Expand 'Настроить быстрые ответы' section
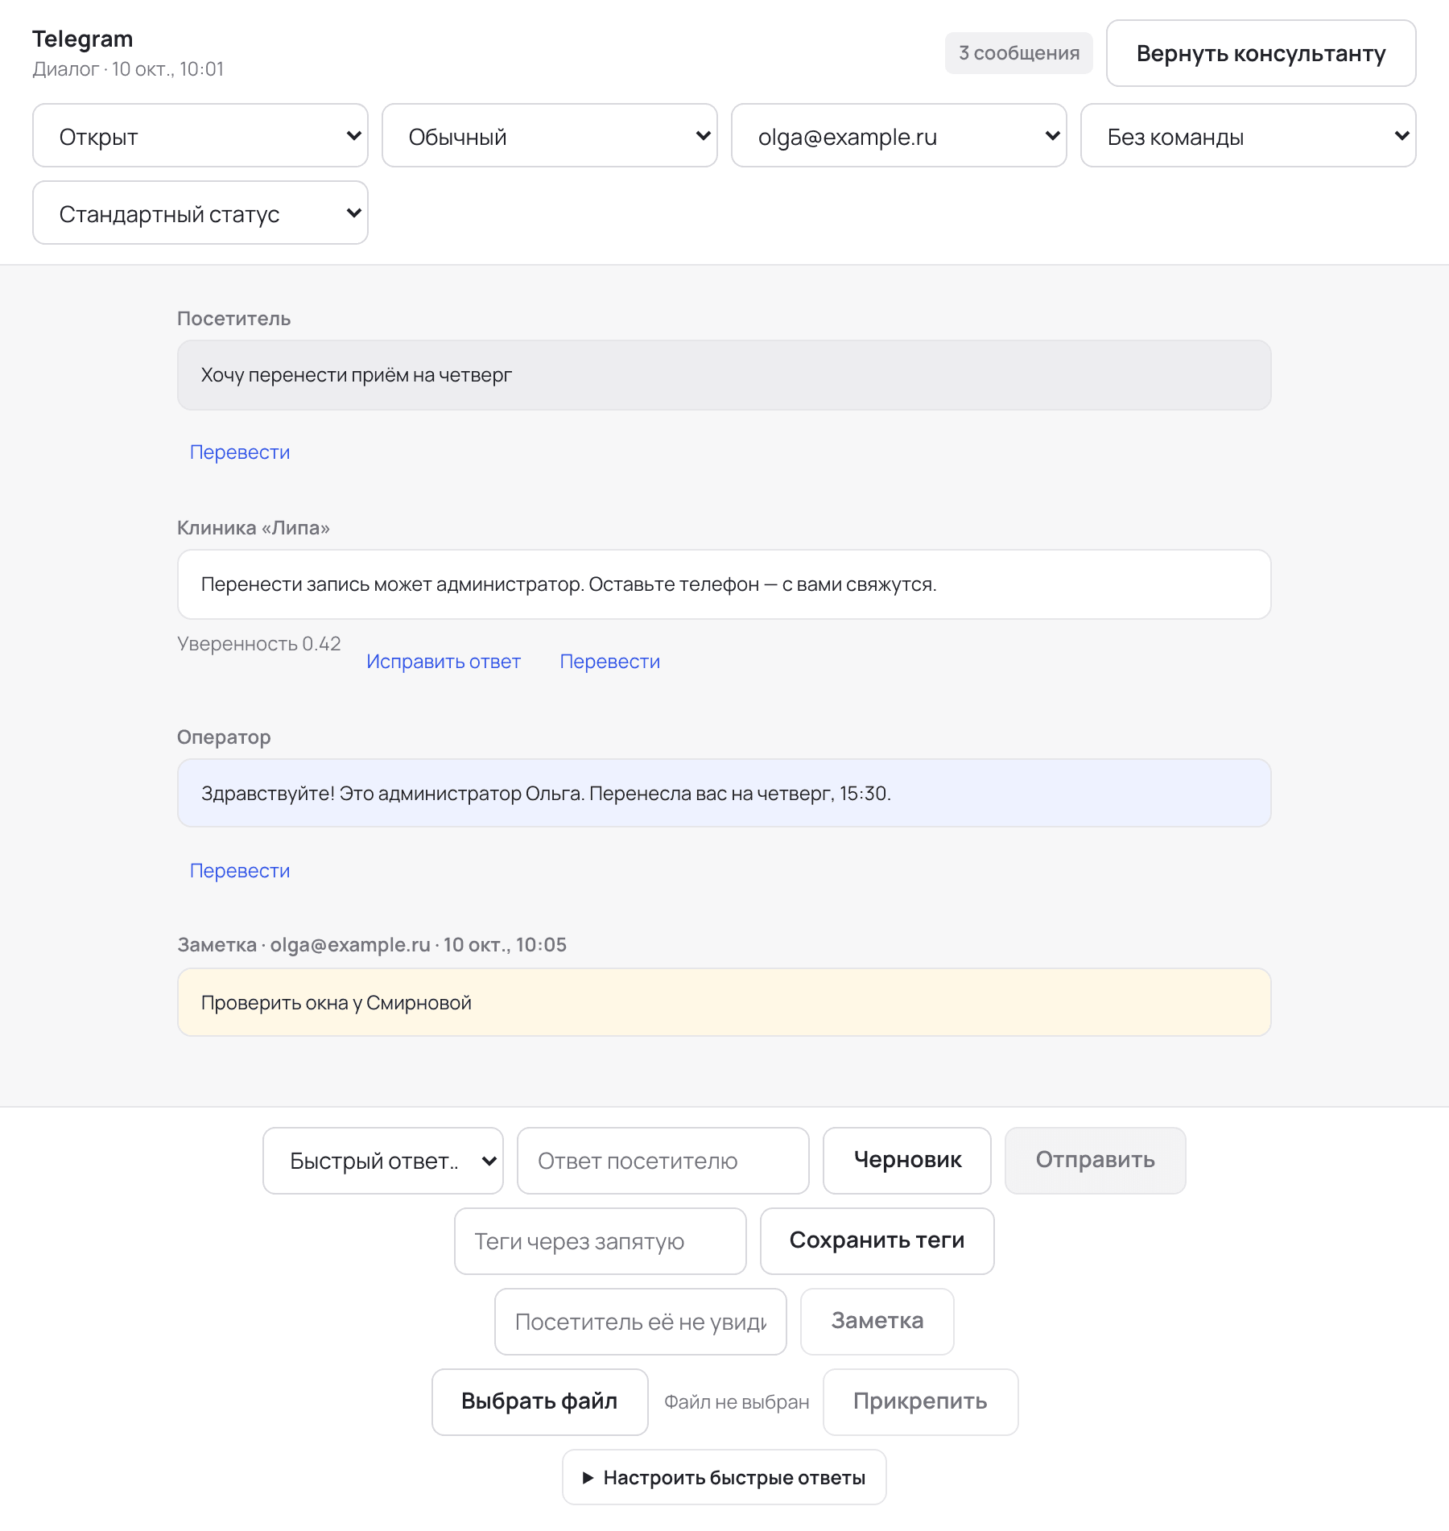 pos(724,1478)
